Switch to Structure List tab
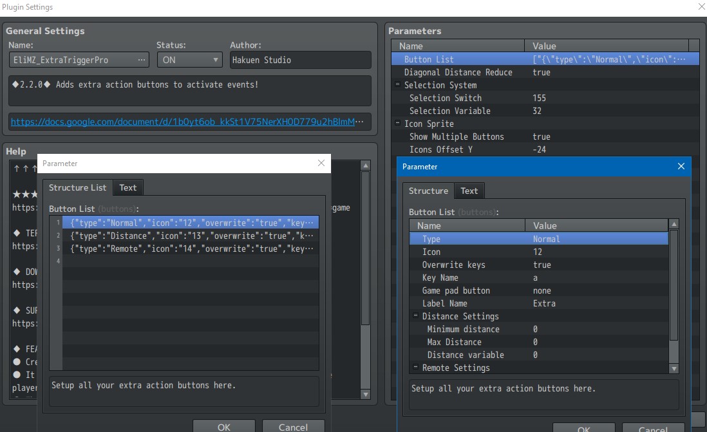Screen dimensions: 707x432 (x=77, y=187)
